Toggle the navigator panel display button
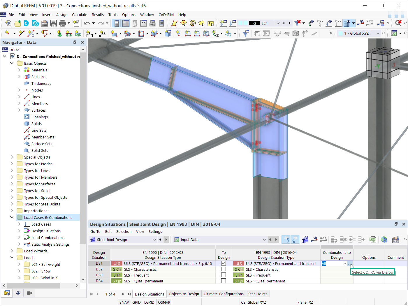The height and width of the screenshot is (306, 408). coord(116,23)
